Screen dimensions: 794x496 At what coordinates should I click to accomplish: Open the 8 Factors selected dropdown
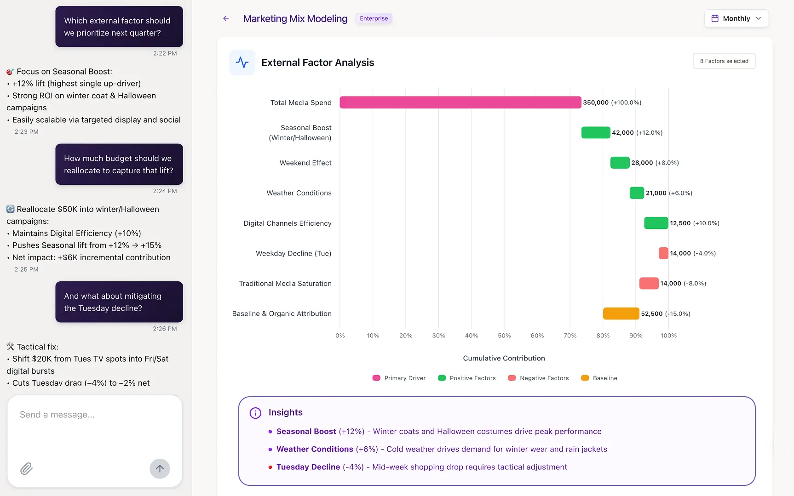[724, 61]
